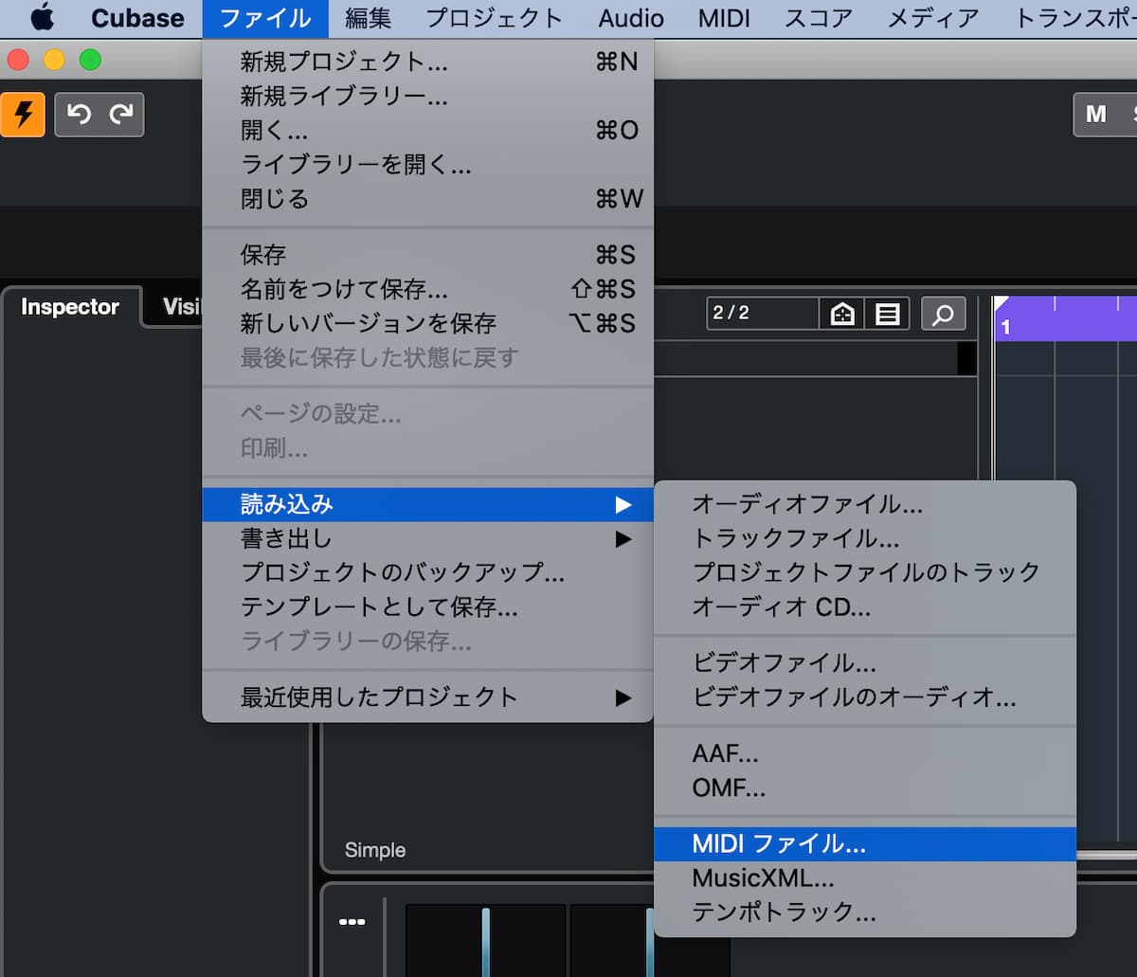Open the Cubase application menu

point(137,18)
